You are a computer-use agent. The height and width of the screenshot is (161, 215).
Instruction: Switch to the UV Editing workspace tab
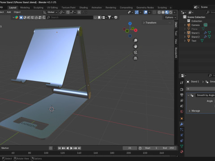click(x=52, y=8)
